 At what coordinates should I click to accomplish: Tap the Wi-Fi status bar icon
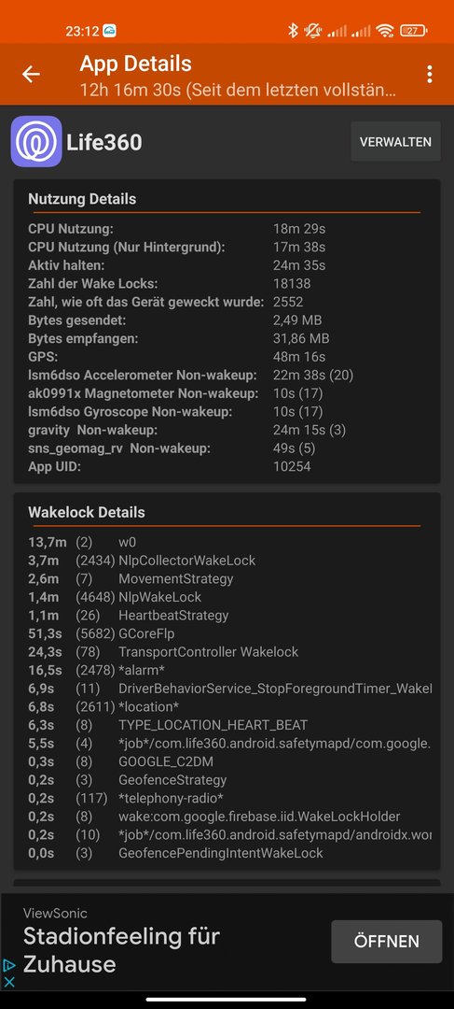[x=385, y=30]
